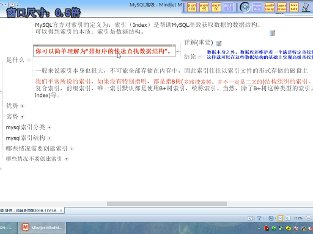Expand the mysql索引分类 branch

pyautogui.click(x=50, y=127)
